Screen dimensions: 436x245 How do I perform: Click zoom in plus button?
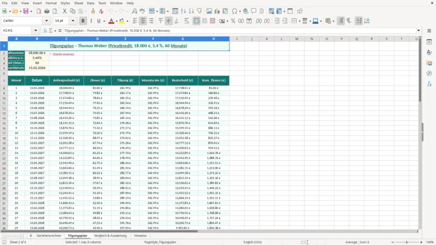click(x=421, y=242)
